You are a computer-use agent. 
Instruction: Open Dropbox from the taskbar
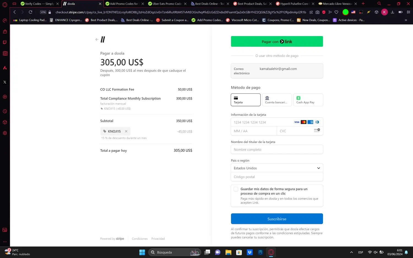point(250,252)
